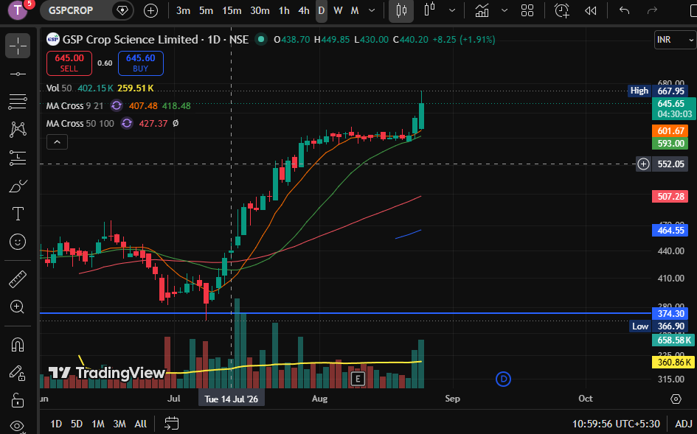The width and height of the screenshot is (697, 434).
Task: Open the earnings E marker
Action: click(x=358, y=379)
